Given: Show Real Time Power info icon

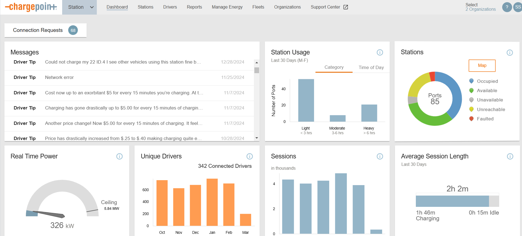Looking at the screenshot, I should [119, 156].
